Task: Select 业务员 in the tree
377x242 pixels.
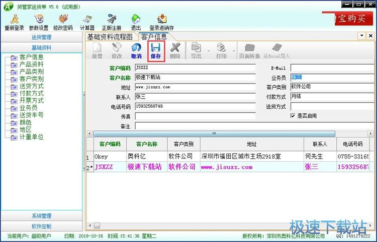Action: pos(28,108)
